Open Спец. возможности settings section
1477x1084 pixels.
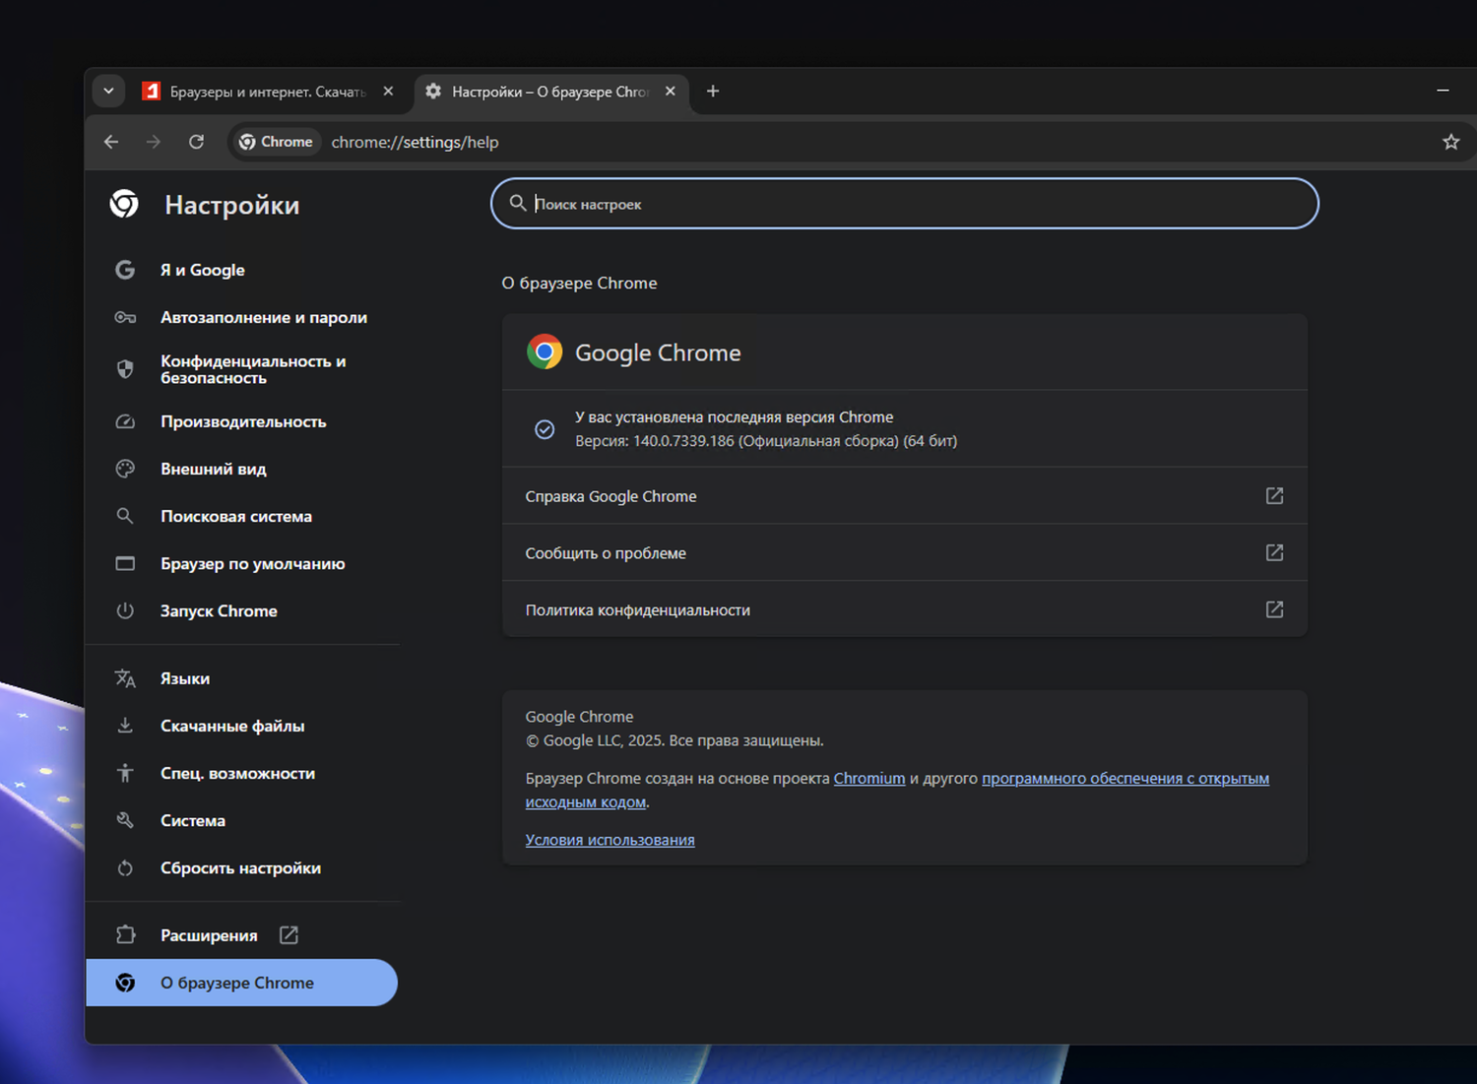click(x=241, y=773)
